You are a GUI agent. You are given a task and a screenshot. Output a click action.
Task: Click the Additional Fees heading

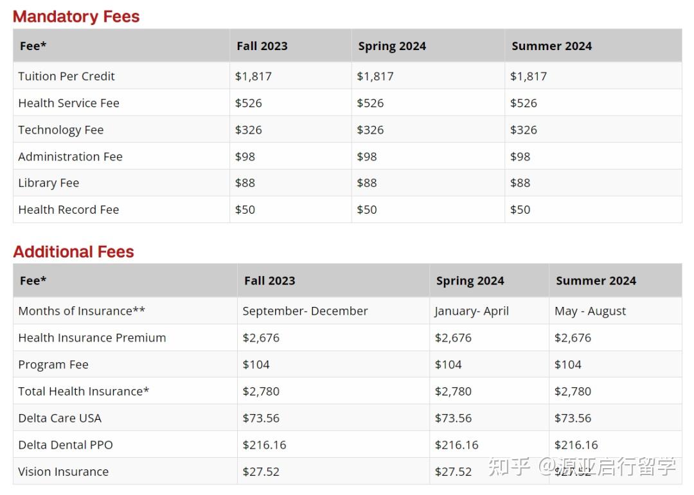pyautogui.click(x=73, y=252)
